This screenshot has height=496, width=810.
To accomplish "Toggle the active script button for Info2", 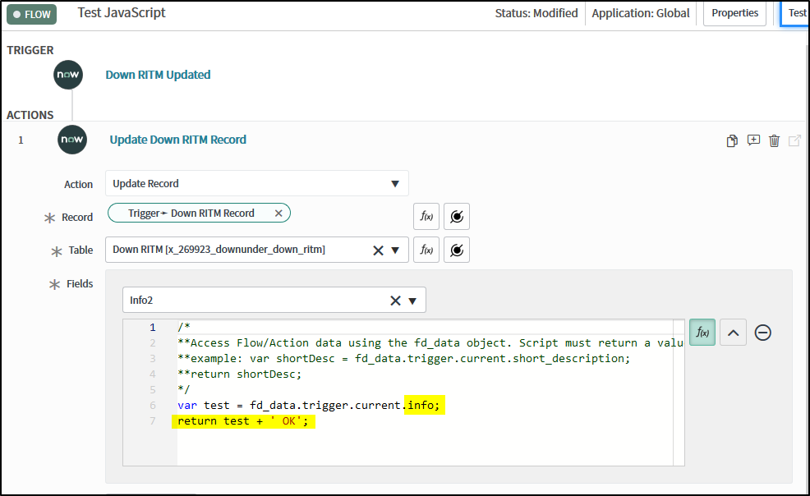I will pyautogui.click(x=702, y=333).
